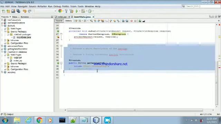Click the Shift Line Left editor icon
This screenshot has width=221, height=124.
[x=123, y=21]
